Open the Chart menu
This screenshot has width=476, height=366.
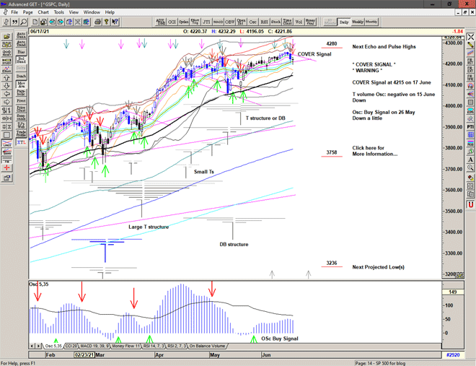[43, 12]
